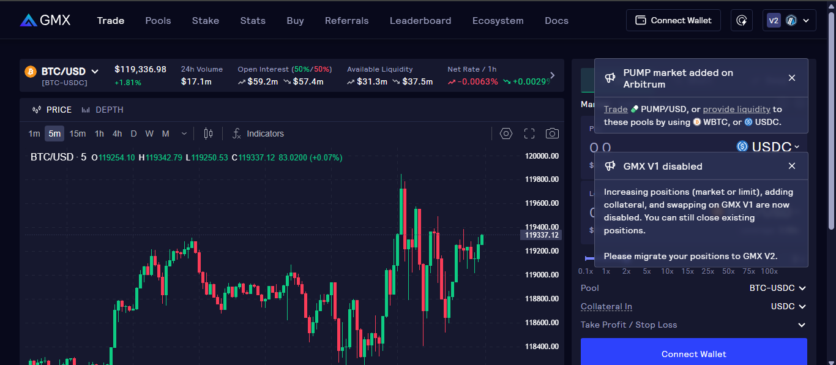The width and height of the screenshot is (836, 365).
Task: Open the Leaderboard page
Action: coord(420,20)
